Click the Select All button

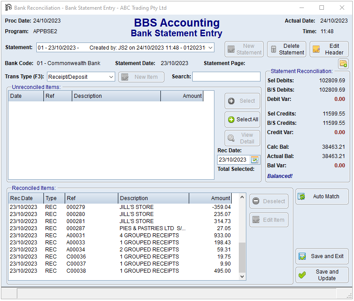click(x=242, y=120)
